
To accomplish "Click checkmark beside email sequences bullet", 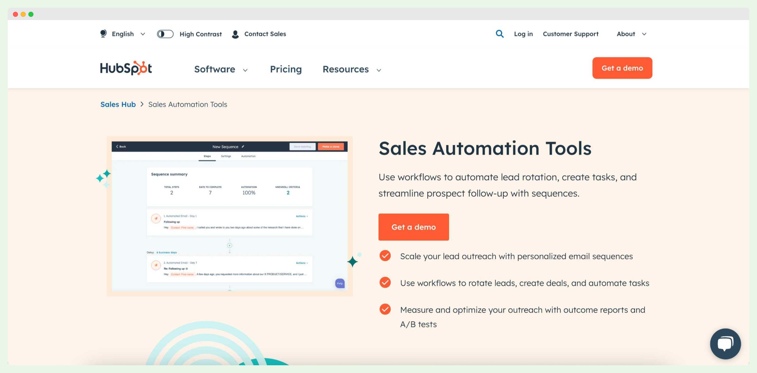I will 385,256.
